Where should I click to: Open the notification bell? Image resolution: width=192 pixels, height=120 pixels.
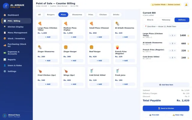186,5
